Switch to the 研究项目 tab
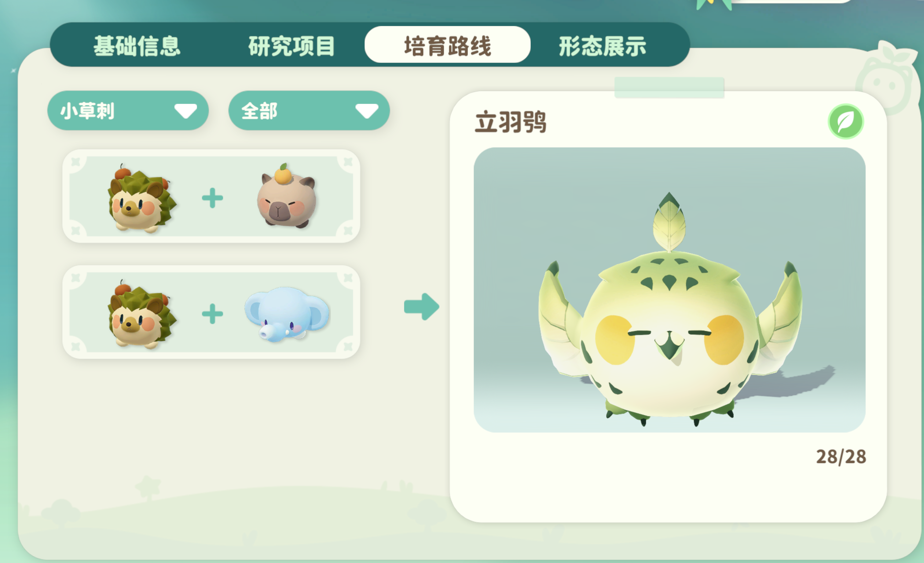 tap(291, 46)
